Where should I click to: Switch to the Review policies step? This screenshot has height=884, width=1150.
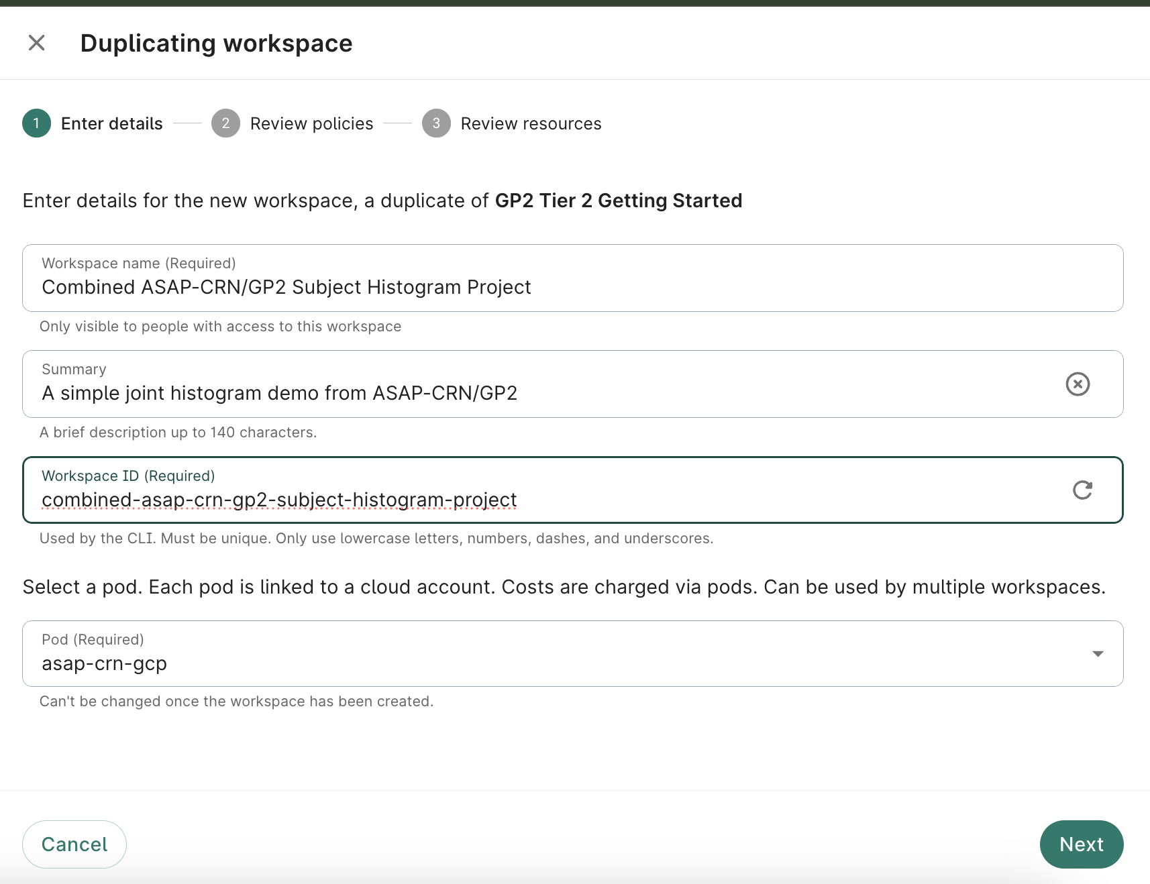click(x=311, y=123)
